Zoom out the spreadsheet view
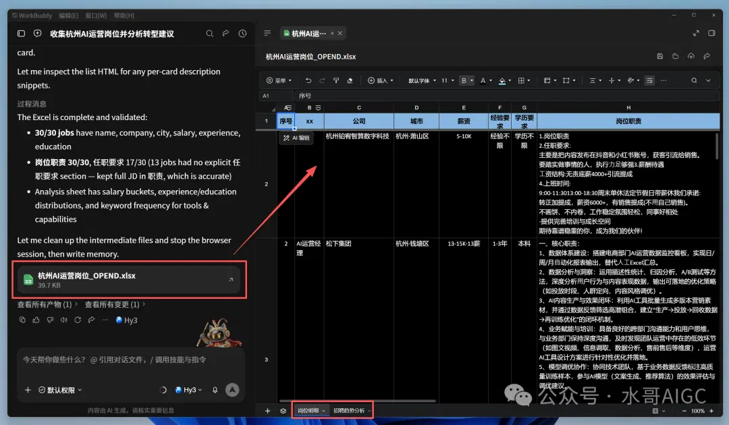The width and height of the screenshot is (729, 425). tap(684, 411)
